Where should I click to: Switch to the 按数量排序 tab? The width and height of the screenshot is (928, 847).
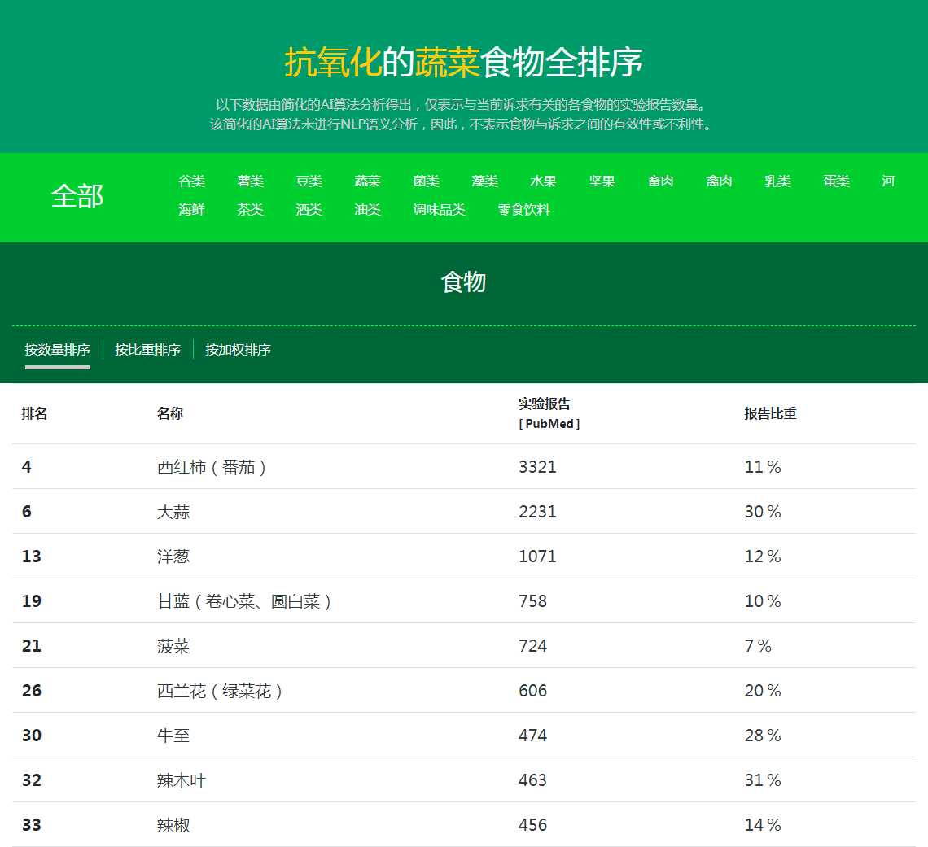tap(57, 350)
